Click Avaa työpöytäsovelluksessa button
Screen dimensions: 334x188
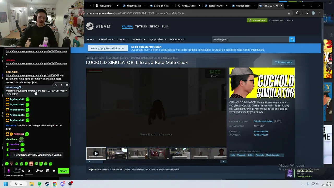(108, 48)
